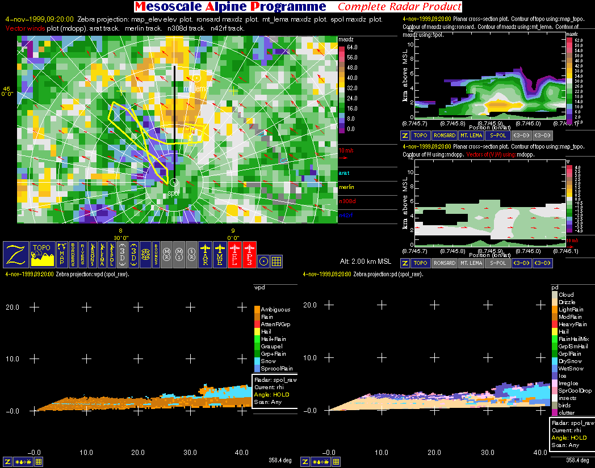
Task: Click the DrySnow swatch in pd legend
Action: 554,361
